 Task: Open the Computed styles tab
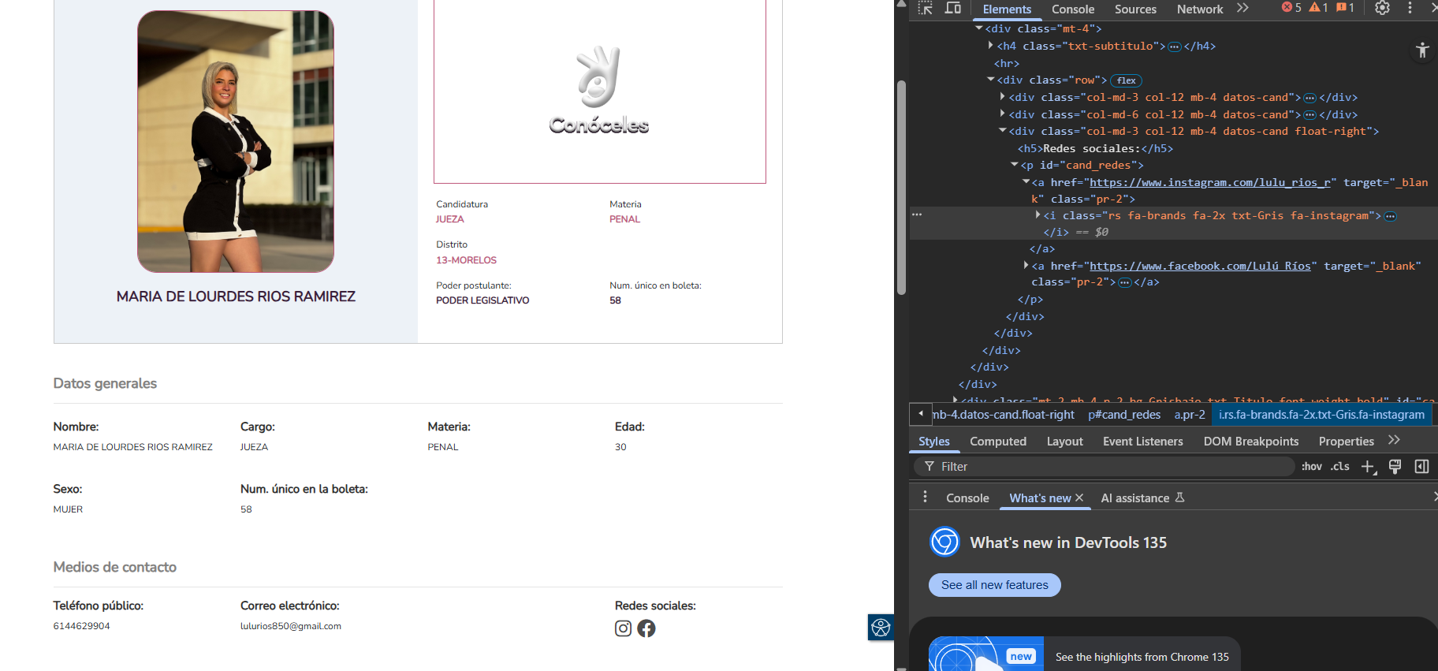[x=997, y=442]
